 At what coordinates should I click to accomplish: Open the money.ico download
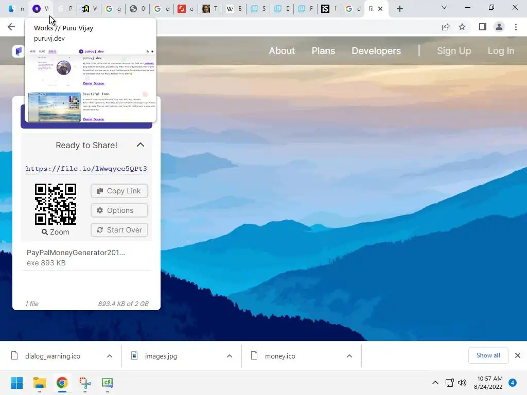[280, 356]
